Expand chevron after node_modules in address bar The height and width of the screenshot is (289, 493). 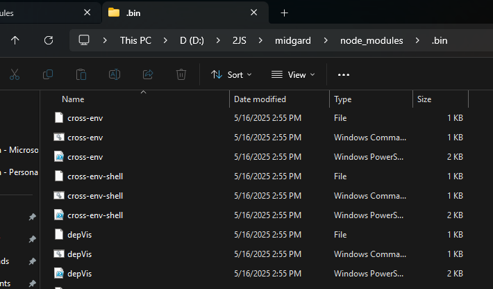[x=417, y=40]
